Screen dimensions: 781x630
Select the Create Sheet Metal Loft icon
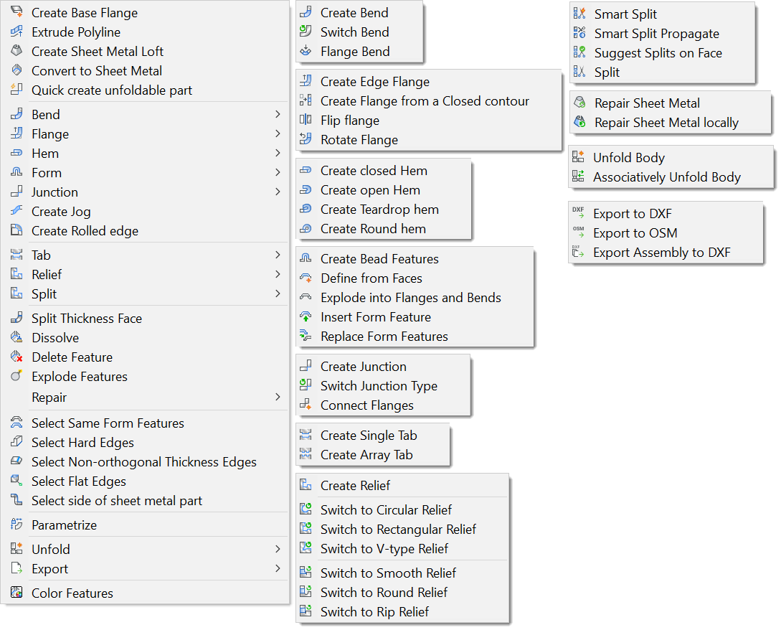(17, 52)
